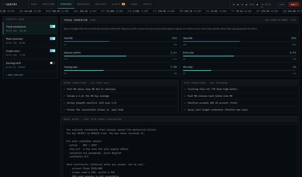The image size is (302, 177).
Task: Toggle the Mean reversion strategy switch
Action: (x=52, y=39)
